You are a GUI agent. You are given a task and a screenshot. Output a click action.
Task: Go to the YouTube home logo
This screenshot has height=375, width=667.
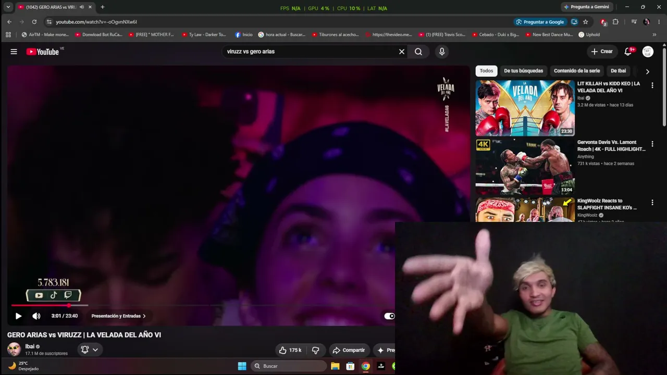(x=43, y=52)
